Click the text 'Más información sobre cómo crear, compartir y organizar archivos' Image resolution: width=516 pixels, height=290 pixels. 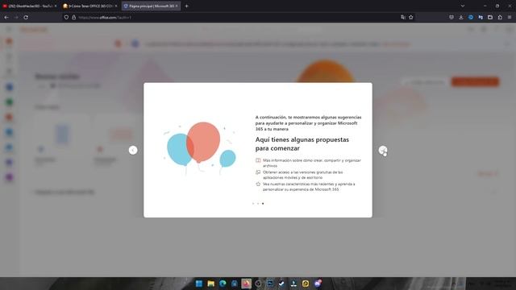coord(312,163)
